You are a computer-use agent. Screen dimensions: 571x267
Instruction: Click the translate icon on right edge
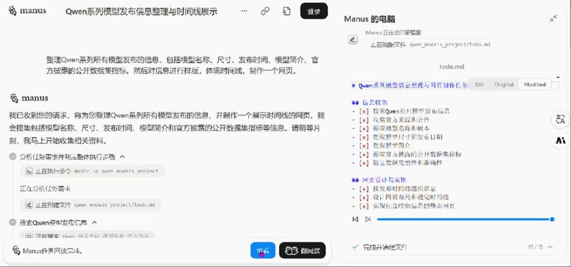tap(560, 119)
